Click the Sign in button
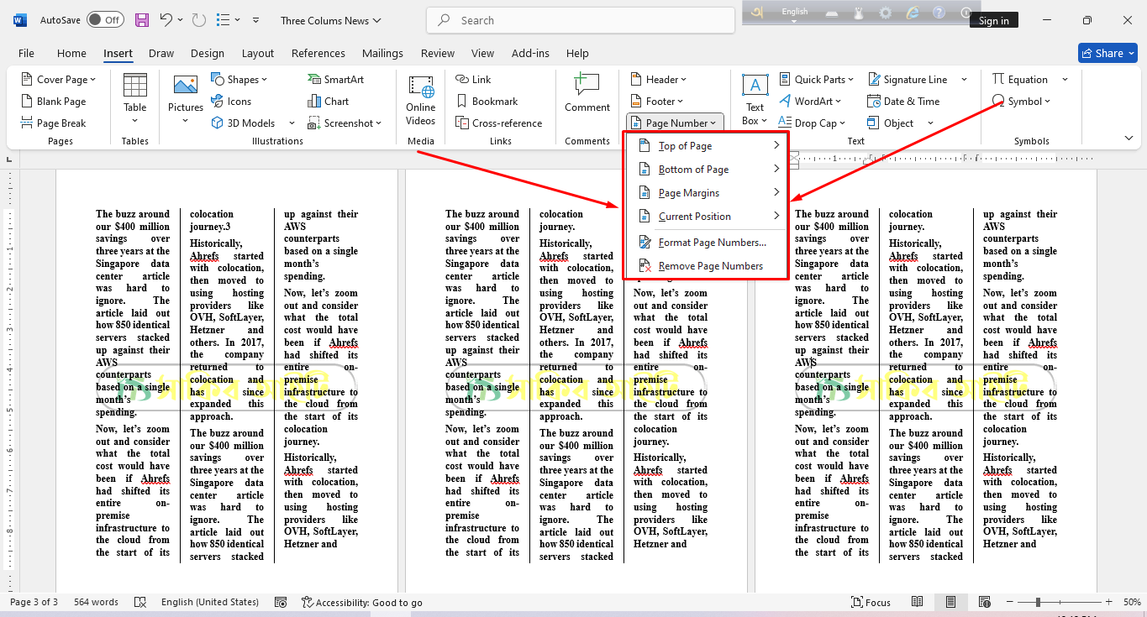 pyautogui.click(x=993, y=21)
